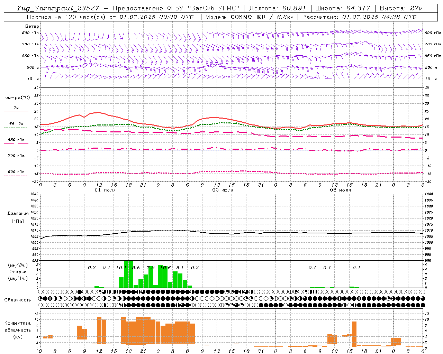
Task: Click the Осадки precipitation label
Action: (18, 272)
